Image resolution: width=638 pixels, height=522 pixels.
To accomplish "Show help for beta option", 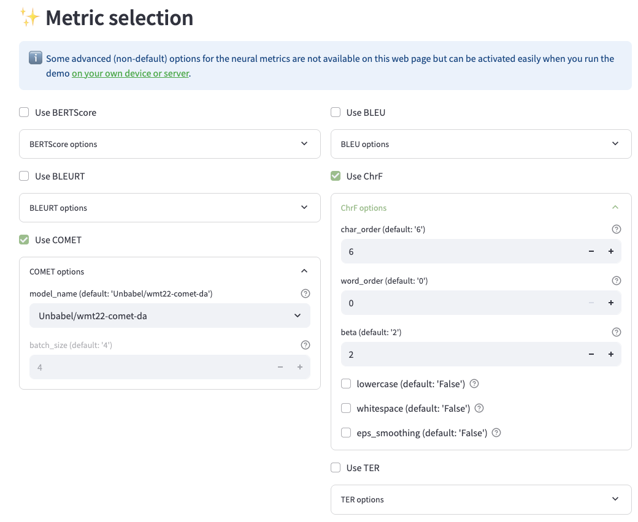I will tap(617, 332).
